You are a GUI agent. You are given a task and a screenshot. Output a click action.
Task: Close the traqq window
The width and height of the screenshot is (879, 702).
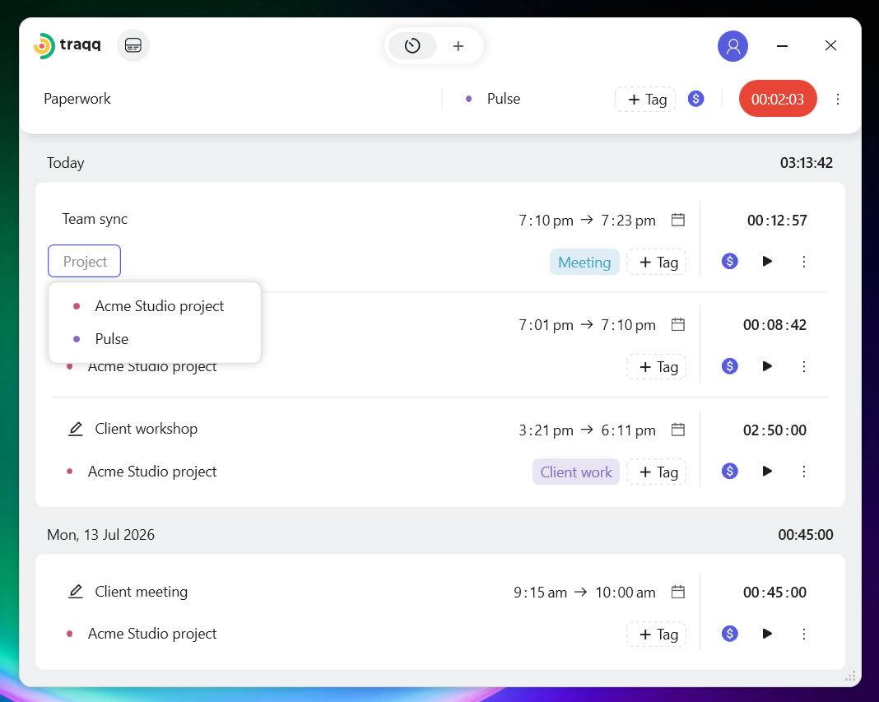click(x=830, y=45)
